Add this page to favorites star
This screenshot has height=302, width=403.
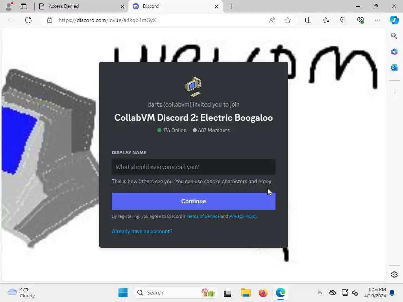click(x=288, y=20)
